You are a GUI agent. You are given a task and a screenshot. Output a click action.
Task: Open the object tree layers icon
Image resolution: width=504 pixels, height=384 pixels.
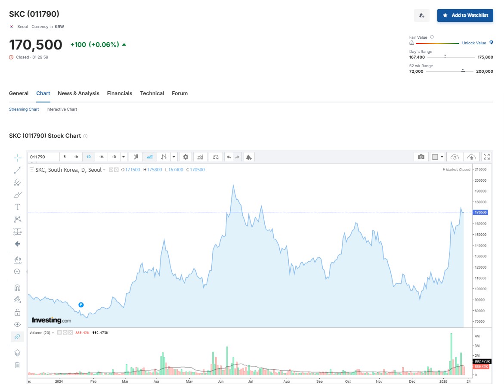click(x=17, y=353)
